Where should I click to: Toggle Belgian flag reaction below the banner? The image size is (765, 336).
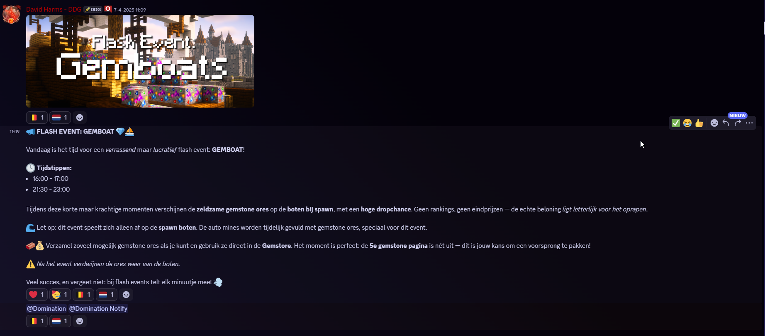[37, 118]
